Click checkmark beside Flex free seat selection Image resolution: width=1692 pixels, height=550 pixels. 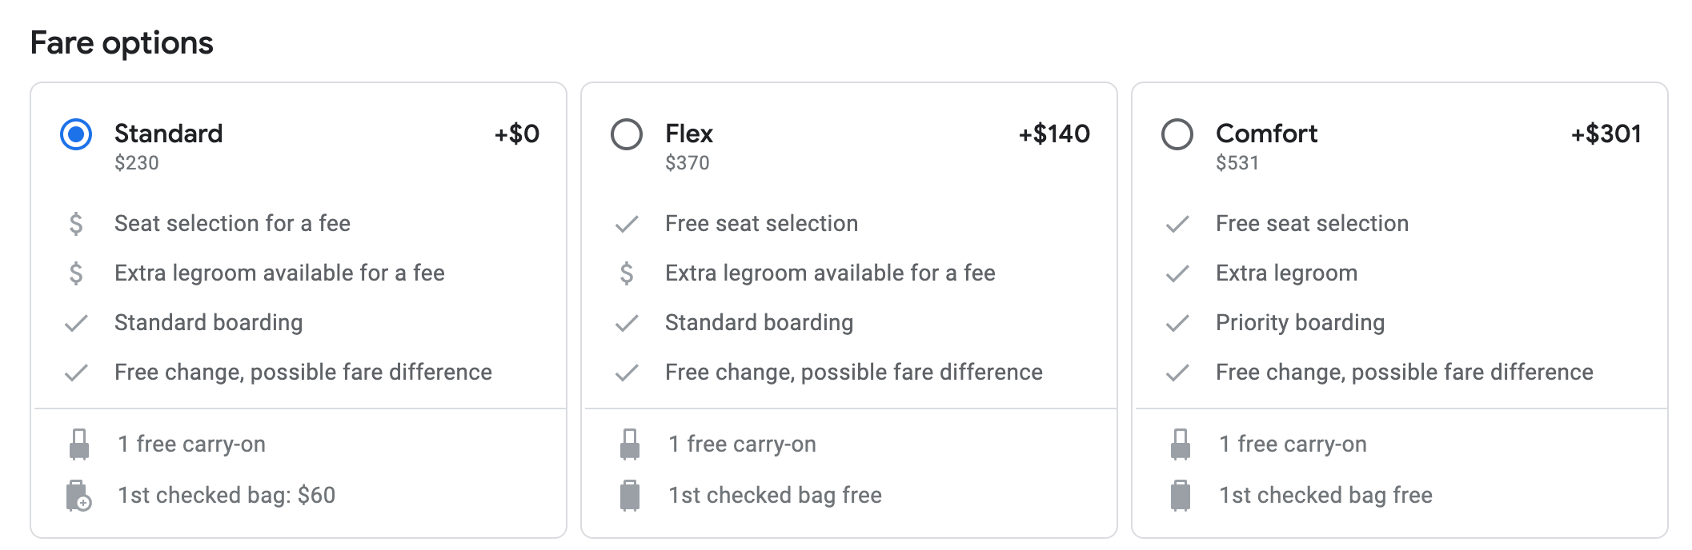(x=627, y=224)
